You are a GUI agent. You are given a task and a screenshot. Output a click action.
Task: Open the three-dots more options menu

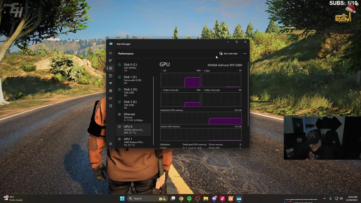pyautogui.click(x=245, y=54)
